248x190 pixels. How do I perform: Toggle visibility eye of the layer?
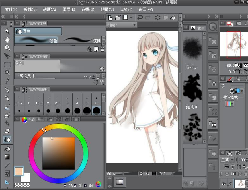(x=224, y=184)
